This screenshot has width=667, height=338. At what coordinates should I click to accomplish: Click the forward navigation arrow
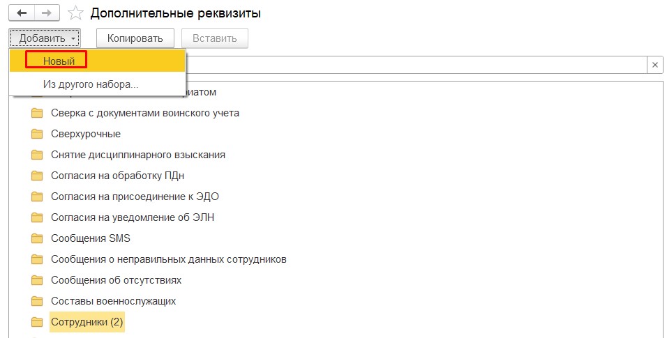click(x=47, y=13)
